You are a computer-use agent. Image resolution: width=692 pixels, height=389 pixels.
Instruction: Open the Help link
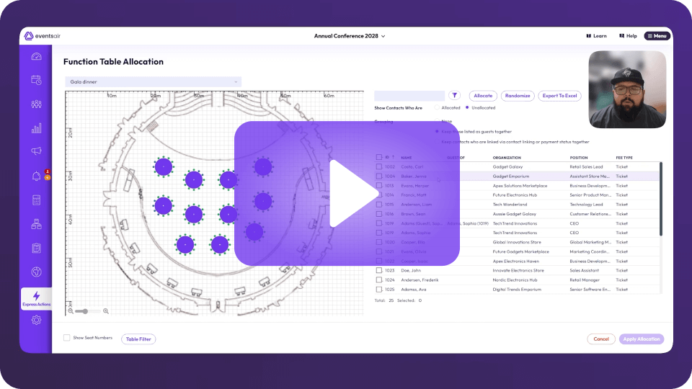(628, 36)
